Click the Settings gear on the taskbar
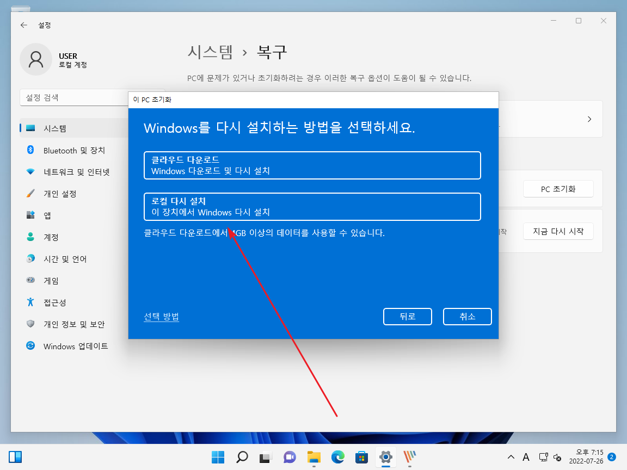627x470 pixels. tap(386, 457)
